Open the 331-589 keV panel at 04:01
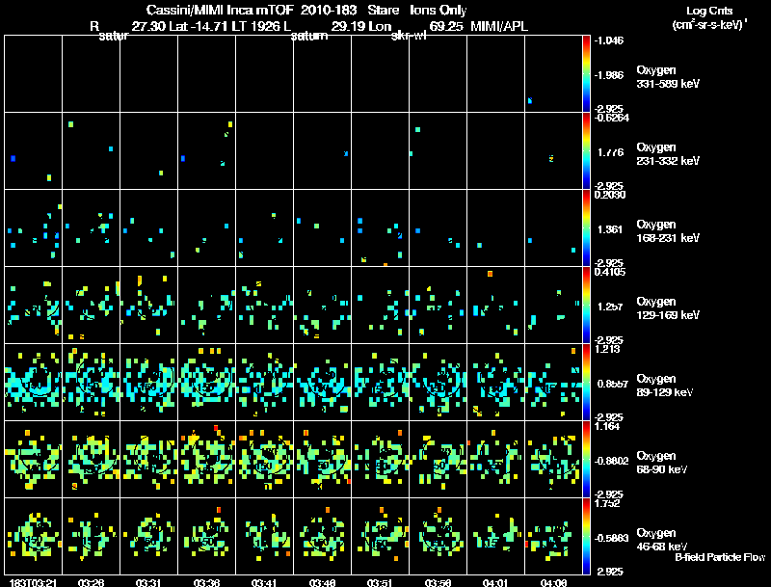The image size is (771, 587). [496, 73]
